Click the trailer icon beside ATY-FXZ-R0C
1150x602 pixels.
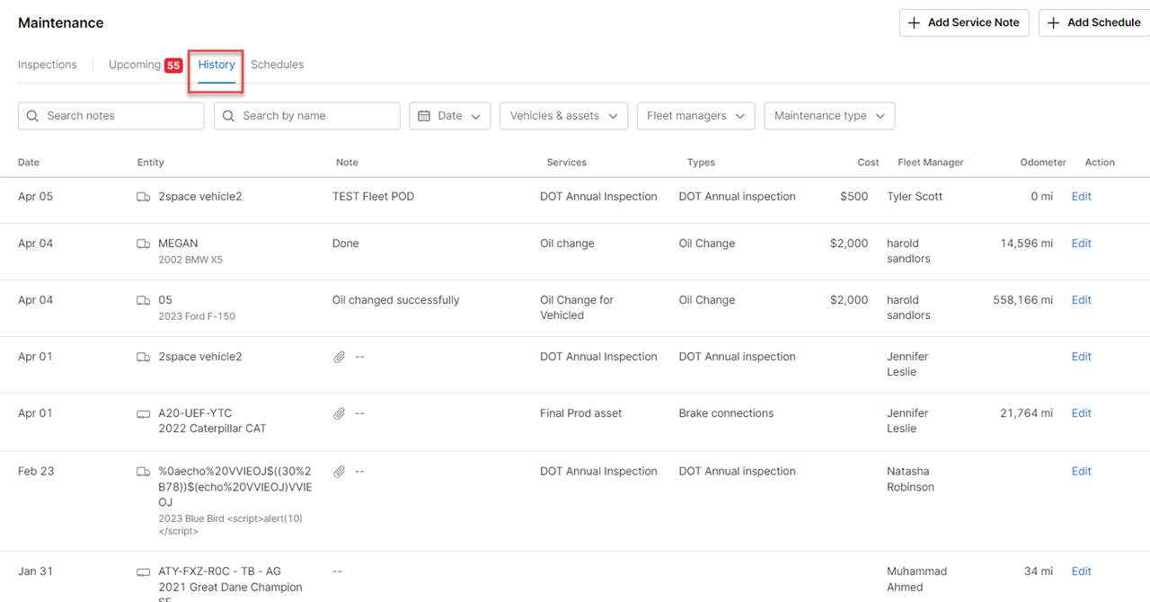tap(143, 572)
